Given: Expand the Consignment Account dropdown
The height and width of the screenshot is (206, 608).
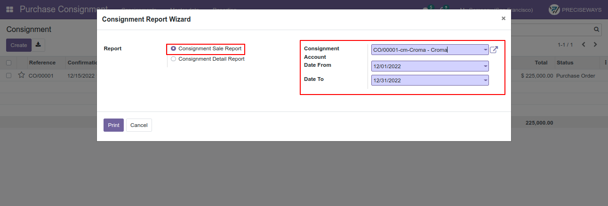Looking at the screenshot, I should tap(486, 50).
